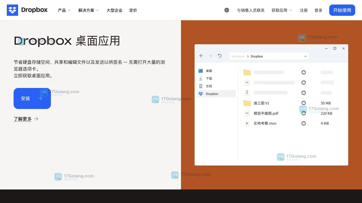The image size is (362, 203).
Task: Expand the 解决方案 menu
Action: click(x=89, y=10)
